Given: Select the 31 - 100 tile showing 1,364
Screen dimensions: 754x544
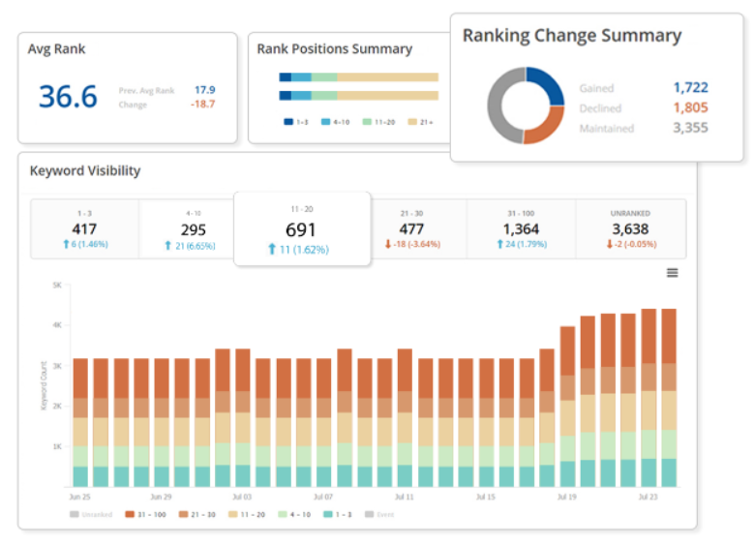Looking at the screenshot, I should click(x=521, y=229).
